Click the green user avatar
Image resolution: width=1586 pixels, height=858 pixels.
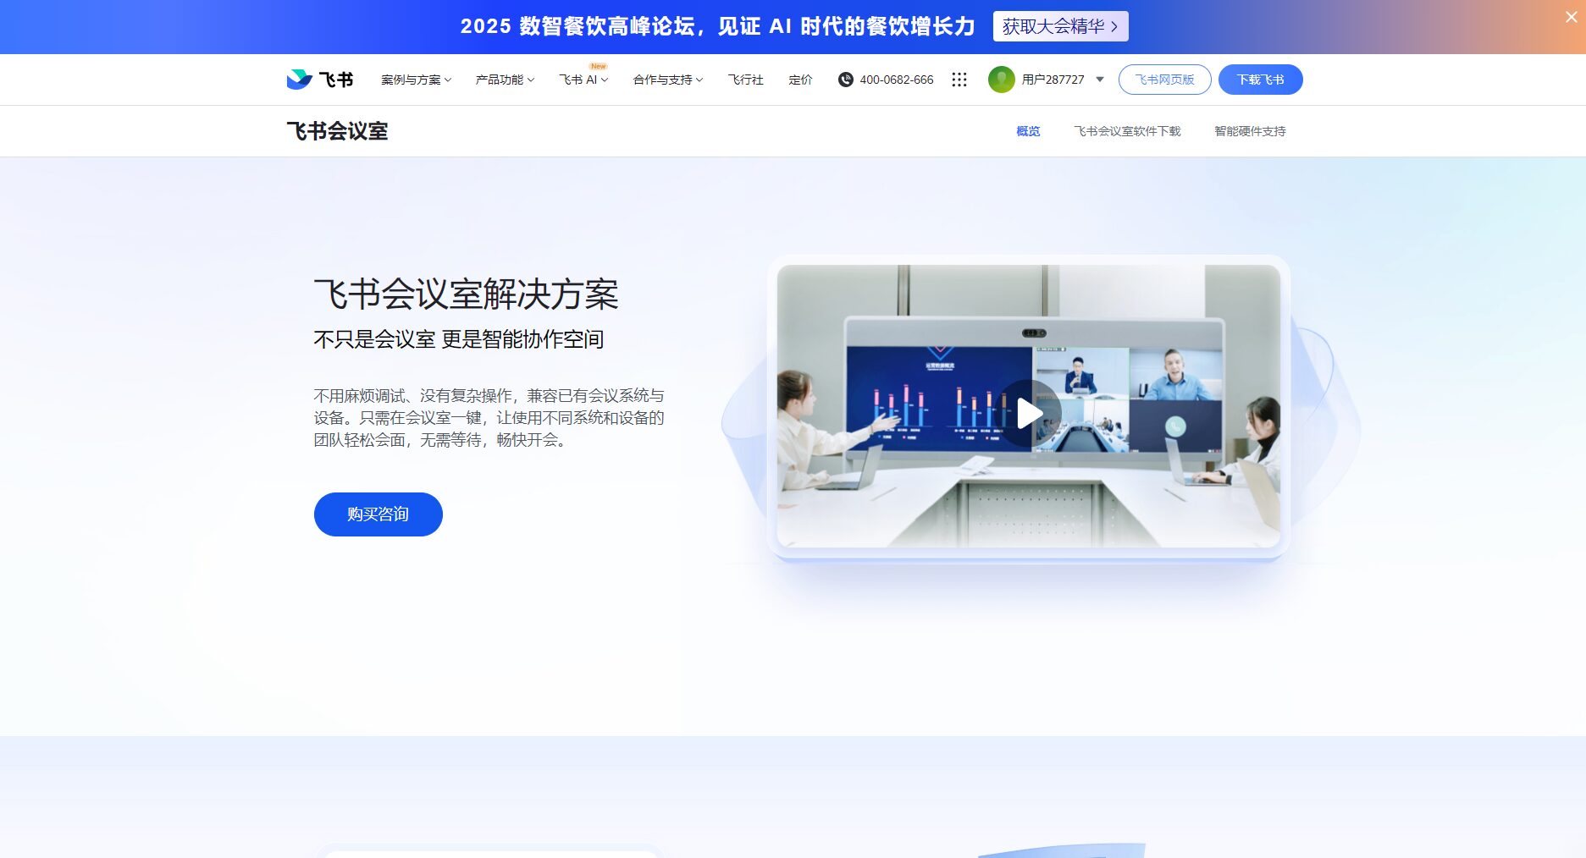[x=1002, y=80]
